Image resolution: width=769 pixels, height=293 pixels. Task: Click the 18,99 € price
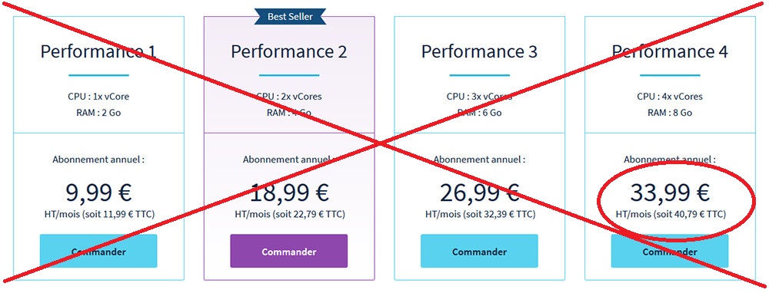(x=289, y=193)
